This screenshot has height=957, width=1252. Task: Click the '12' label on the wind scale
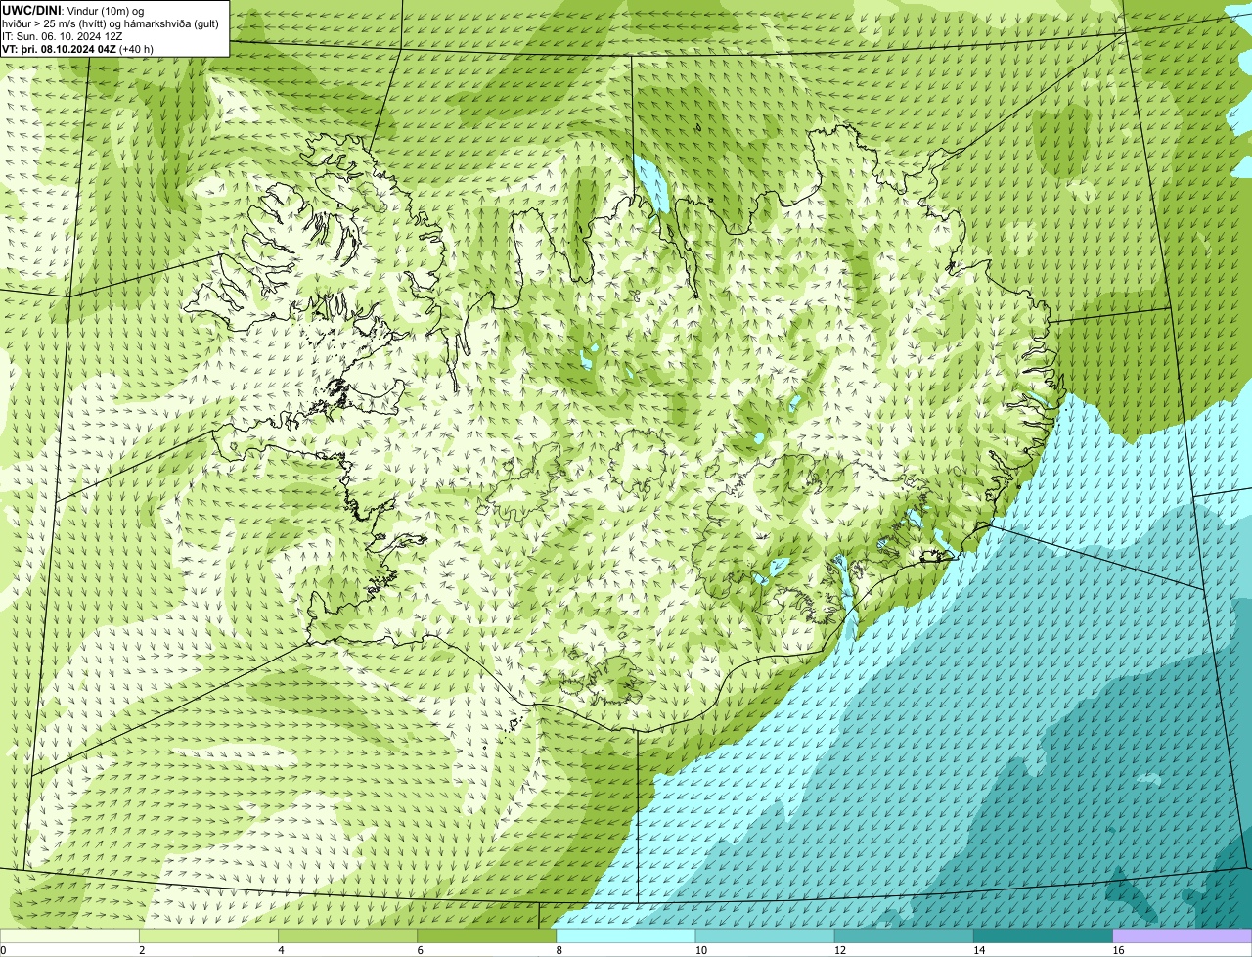click(839, 950)
